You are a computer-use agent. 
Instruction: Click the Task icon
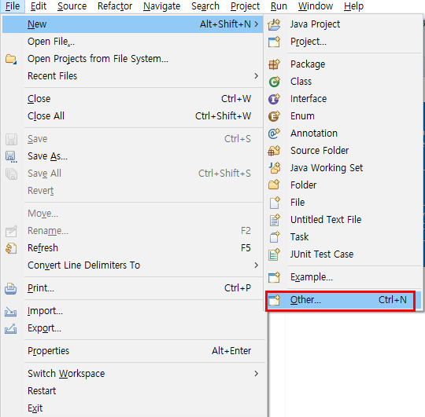coord(274,237)
